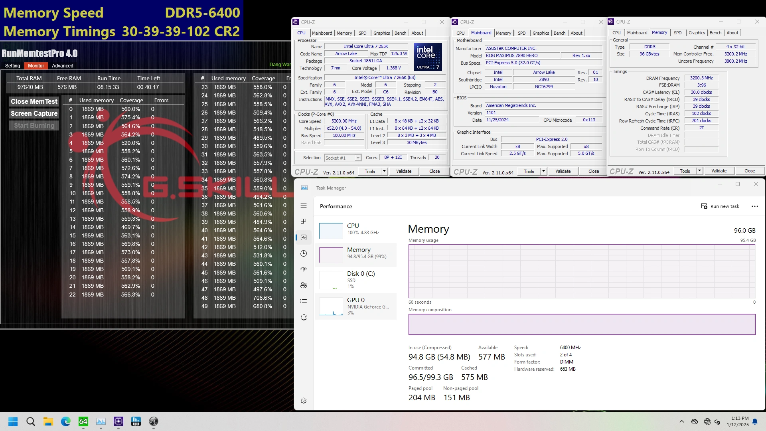Image resolution: width=766 pixels, height=431 pixels.
Task: Switch to the Memory tab in CPU-Z
Action: pyautogui.click(x=344, y=33)
